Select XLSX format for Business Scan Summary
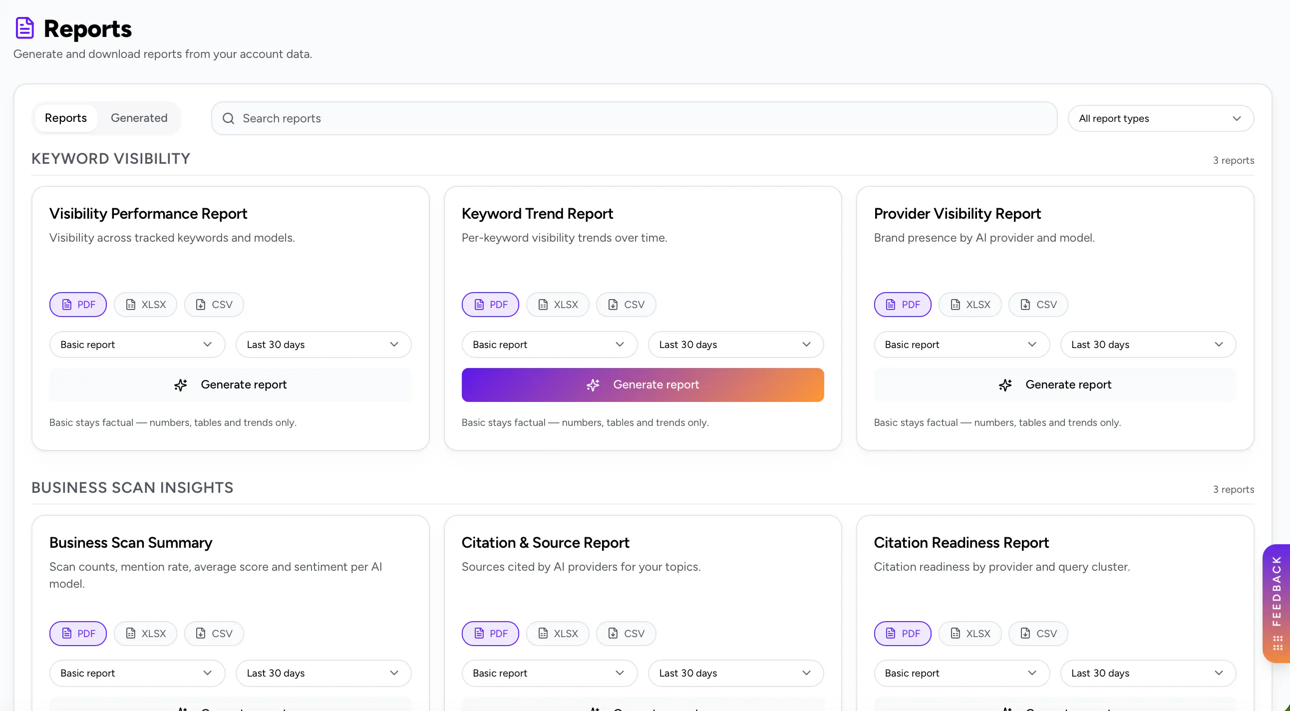Viewport: 1290px width, 711px height. tap(145, 634)
